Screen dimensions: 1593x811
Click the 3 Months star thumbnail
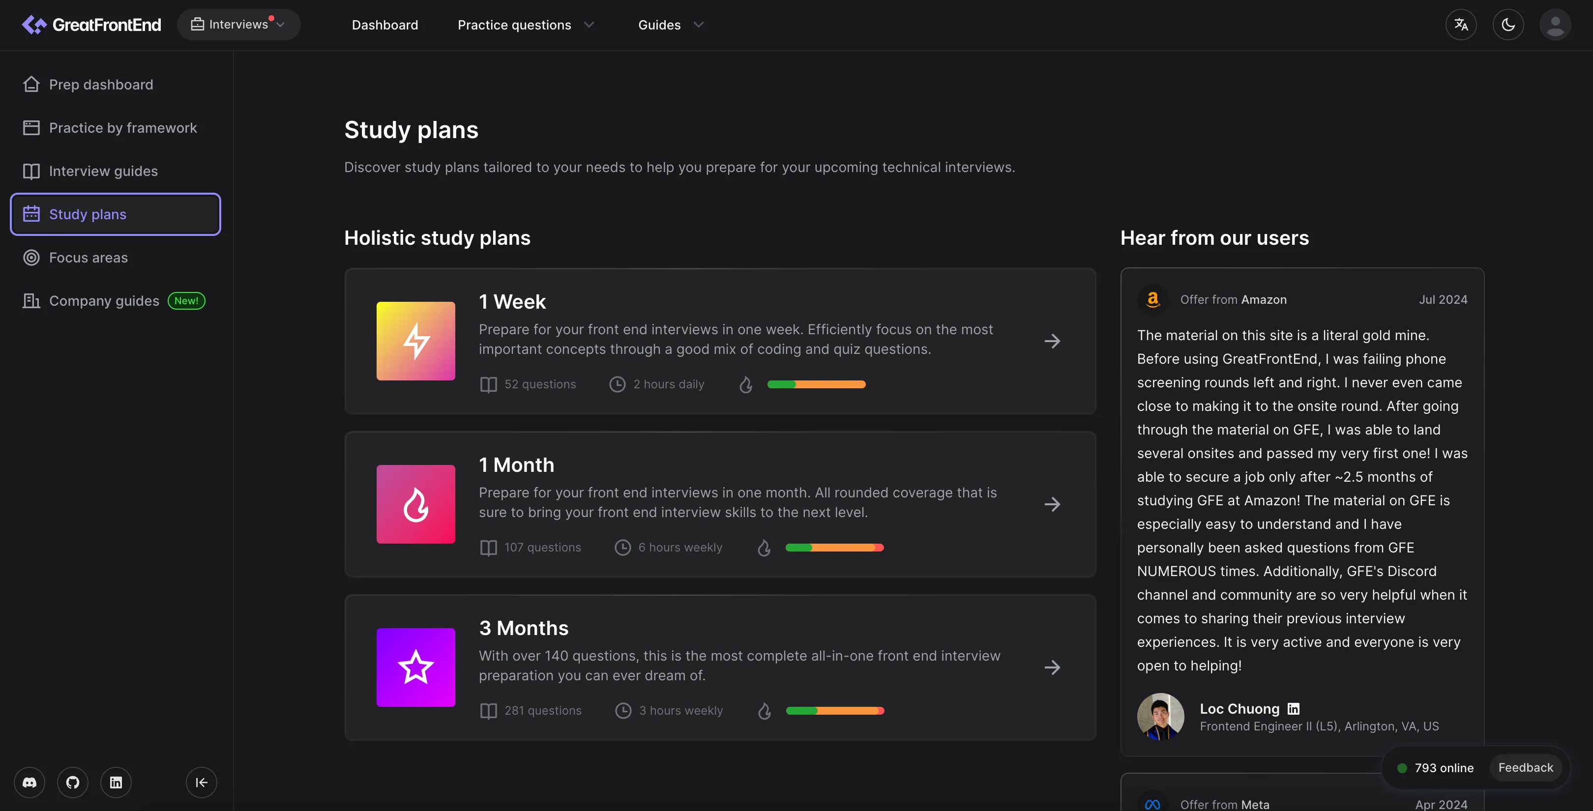point(415,667)
